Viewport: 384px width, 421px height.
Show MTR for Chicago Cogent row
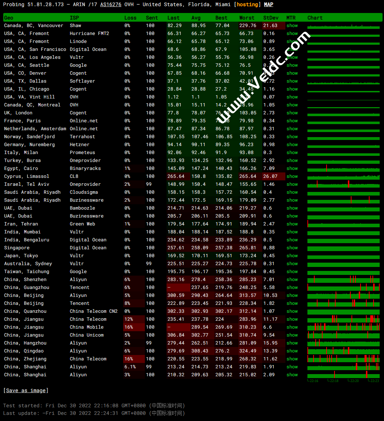[x=292, y=89]
